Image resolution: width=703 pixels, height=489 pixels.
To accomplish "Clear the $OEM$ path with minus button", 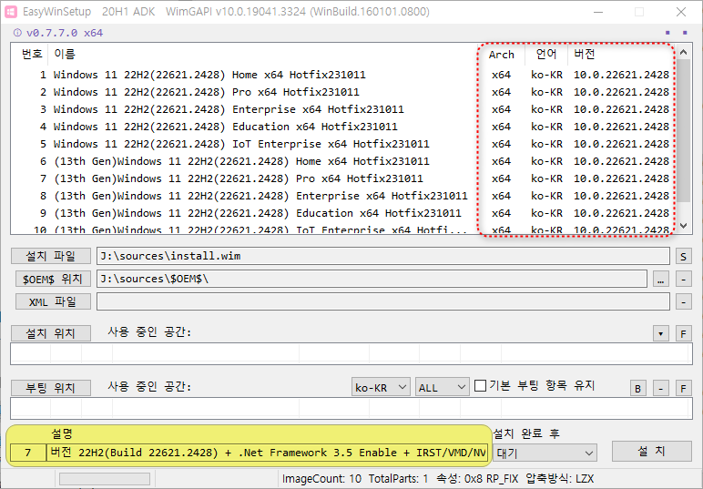I will [683, 280].
